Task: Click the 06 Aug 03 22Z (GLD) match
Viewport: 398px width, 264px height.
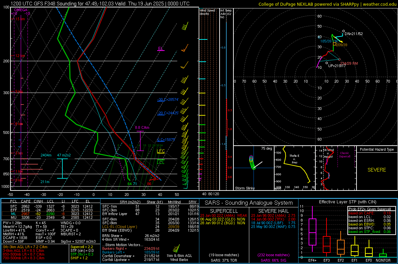Action: tap(223, 219)
